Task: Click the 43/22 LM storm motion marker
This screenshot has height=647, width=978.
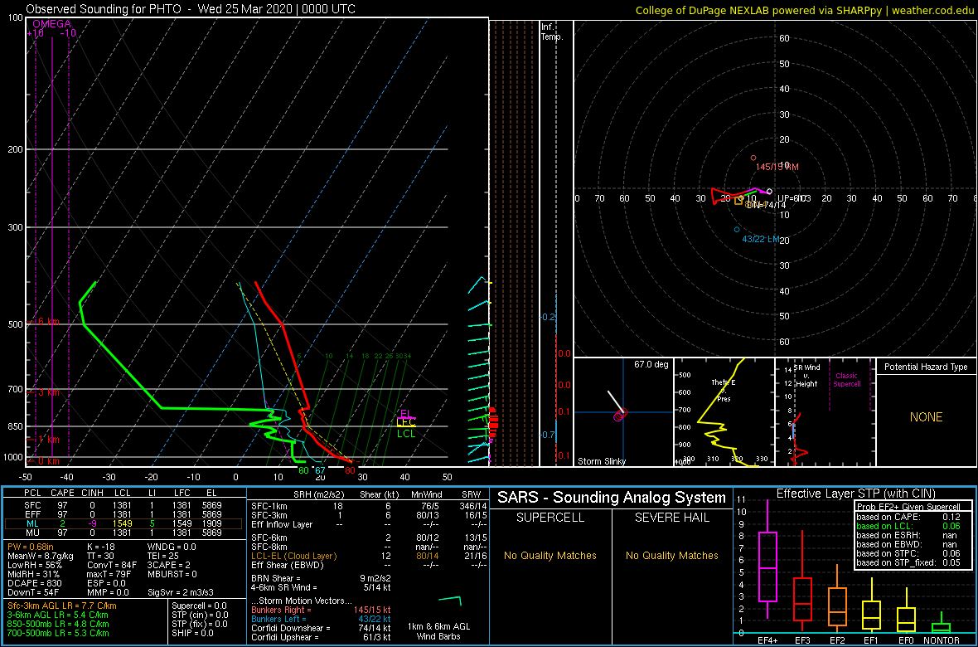Action: point(760,239)
